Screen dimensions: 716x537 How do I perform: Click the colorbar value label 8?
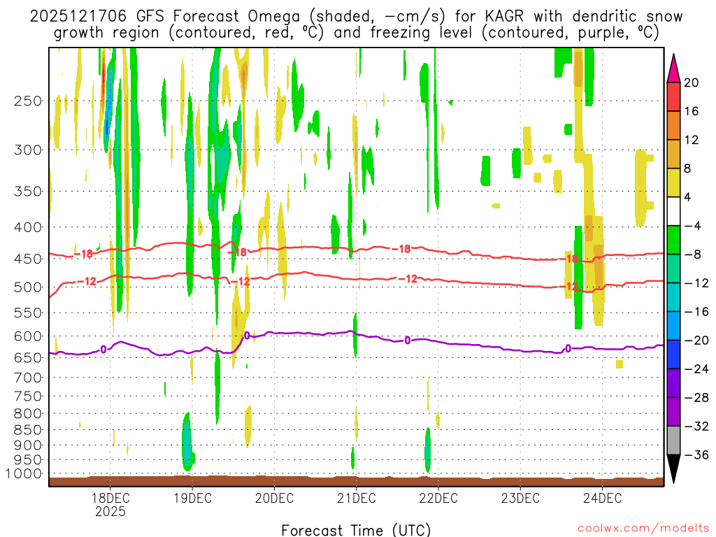[687, 169]
